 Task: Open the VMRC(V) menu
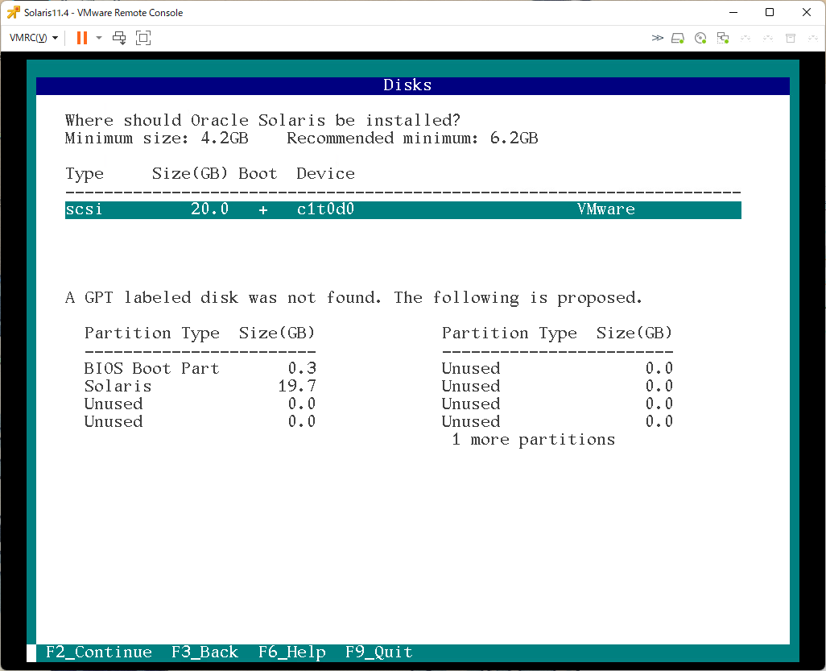[34, 38]
